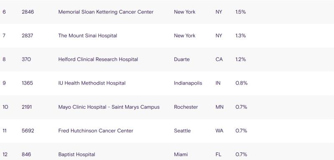
Task: Click the 0.8% percentage value
Action: pos(242,83)
